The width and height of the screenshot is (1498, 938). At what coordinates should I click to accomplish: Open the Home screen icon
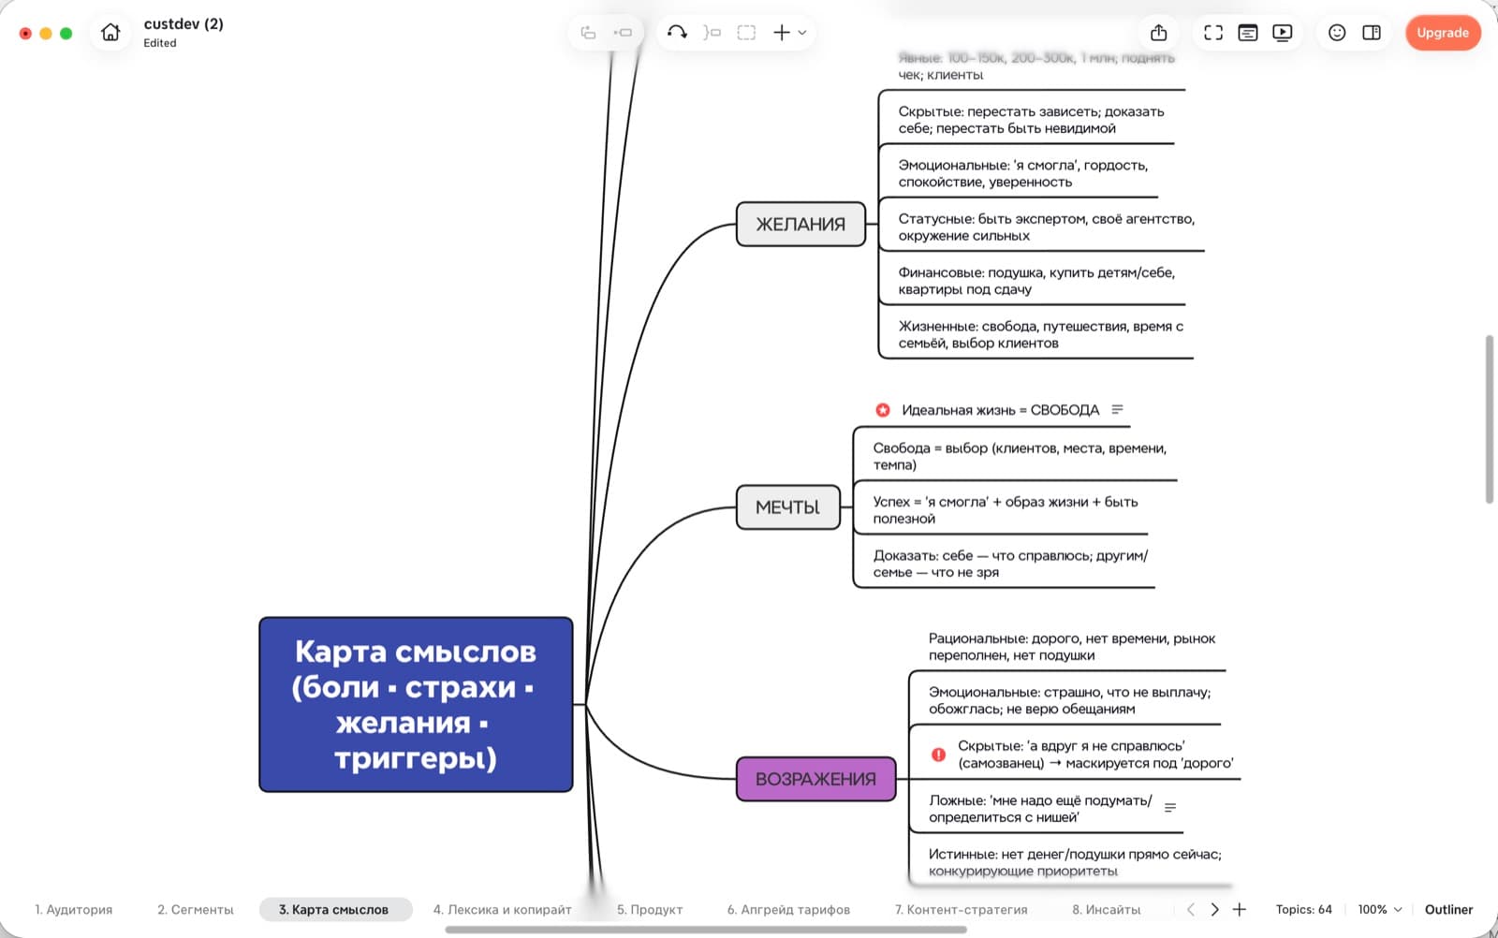tap(110, 33)
